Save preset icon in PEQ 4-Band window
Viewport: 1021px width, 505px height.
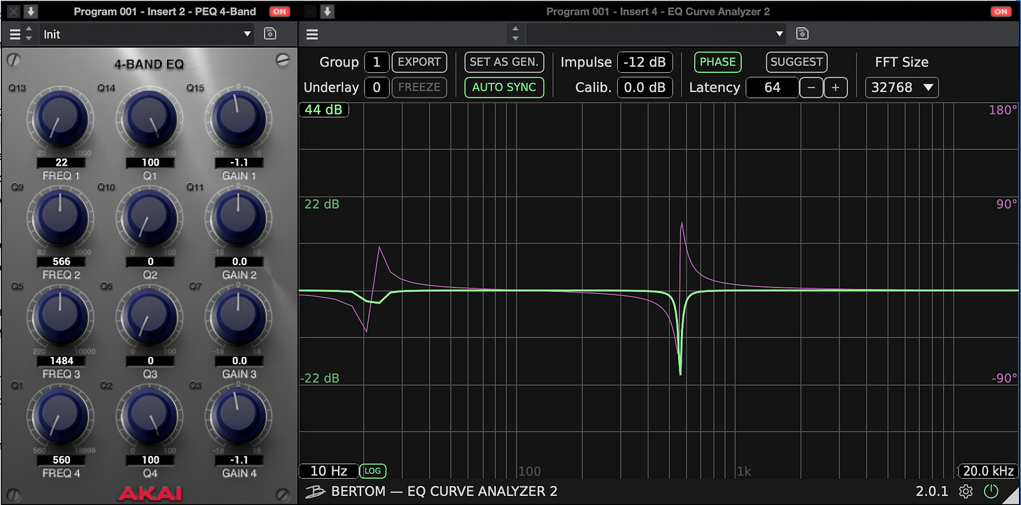coord(269,34)
